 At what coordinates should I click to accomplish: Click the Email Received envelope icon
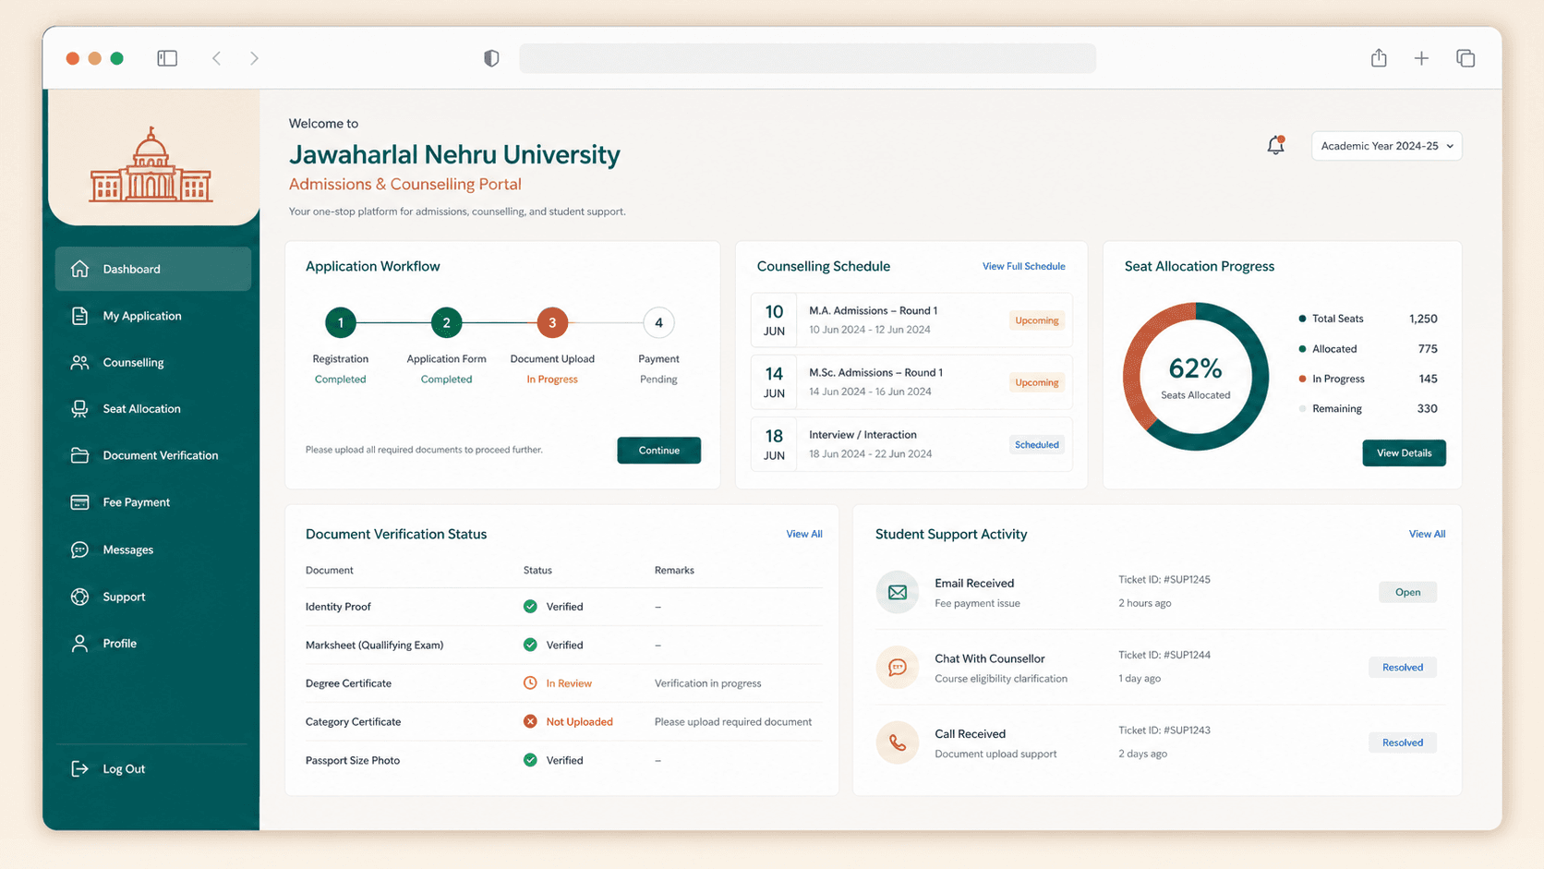(897, 592)
